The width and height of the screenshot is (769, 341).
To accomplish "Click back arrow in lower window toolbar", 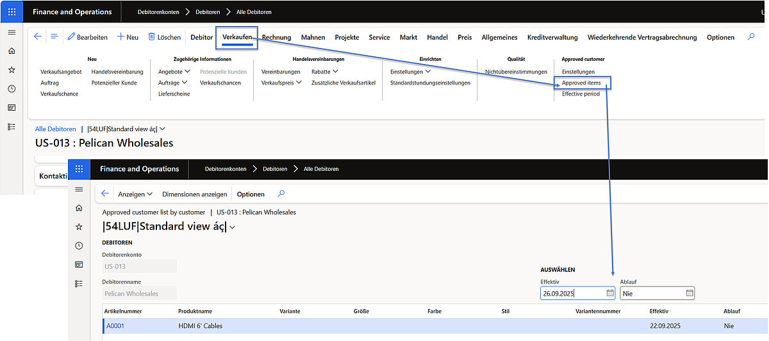I will pyautogui.click(x=105, y=194).
